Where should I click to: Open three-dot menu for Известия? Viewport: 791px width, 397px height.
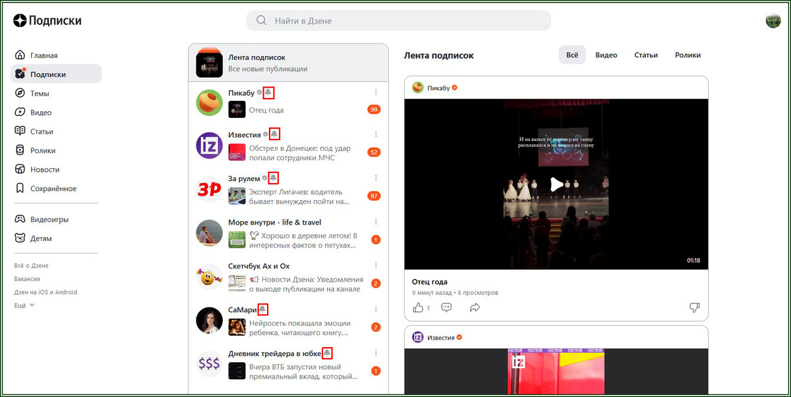(376, 134)
